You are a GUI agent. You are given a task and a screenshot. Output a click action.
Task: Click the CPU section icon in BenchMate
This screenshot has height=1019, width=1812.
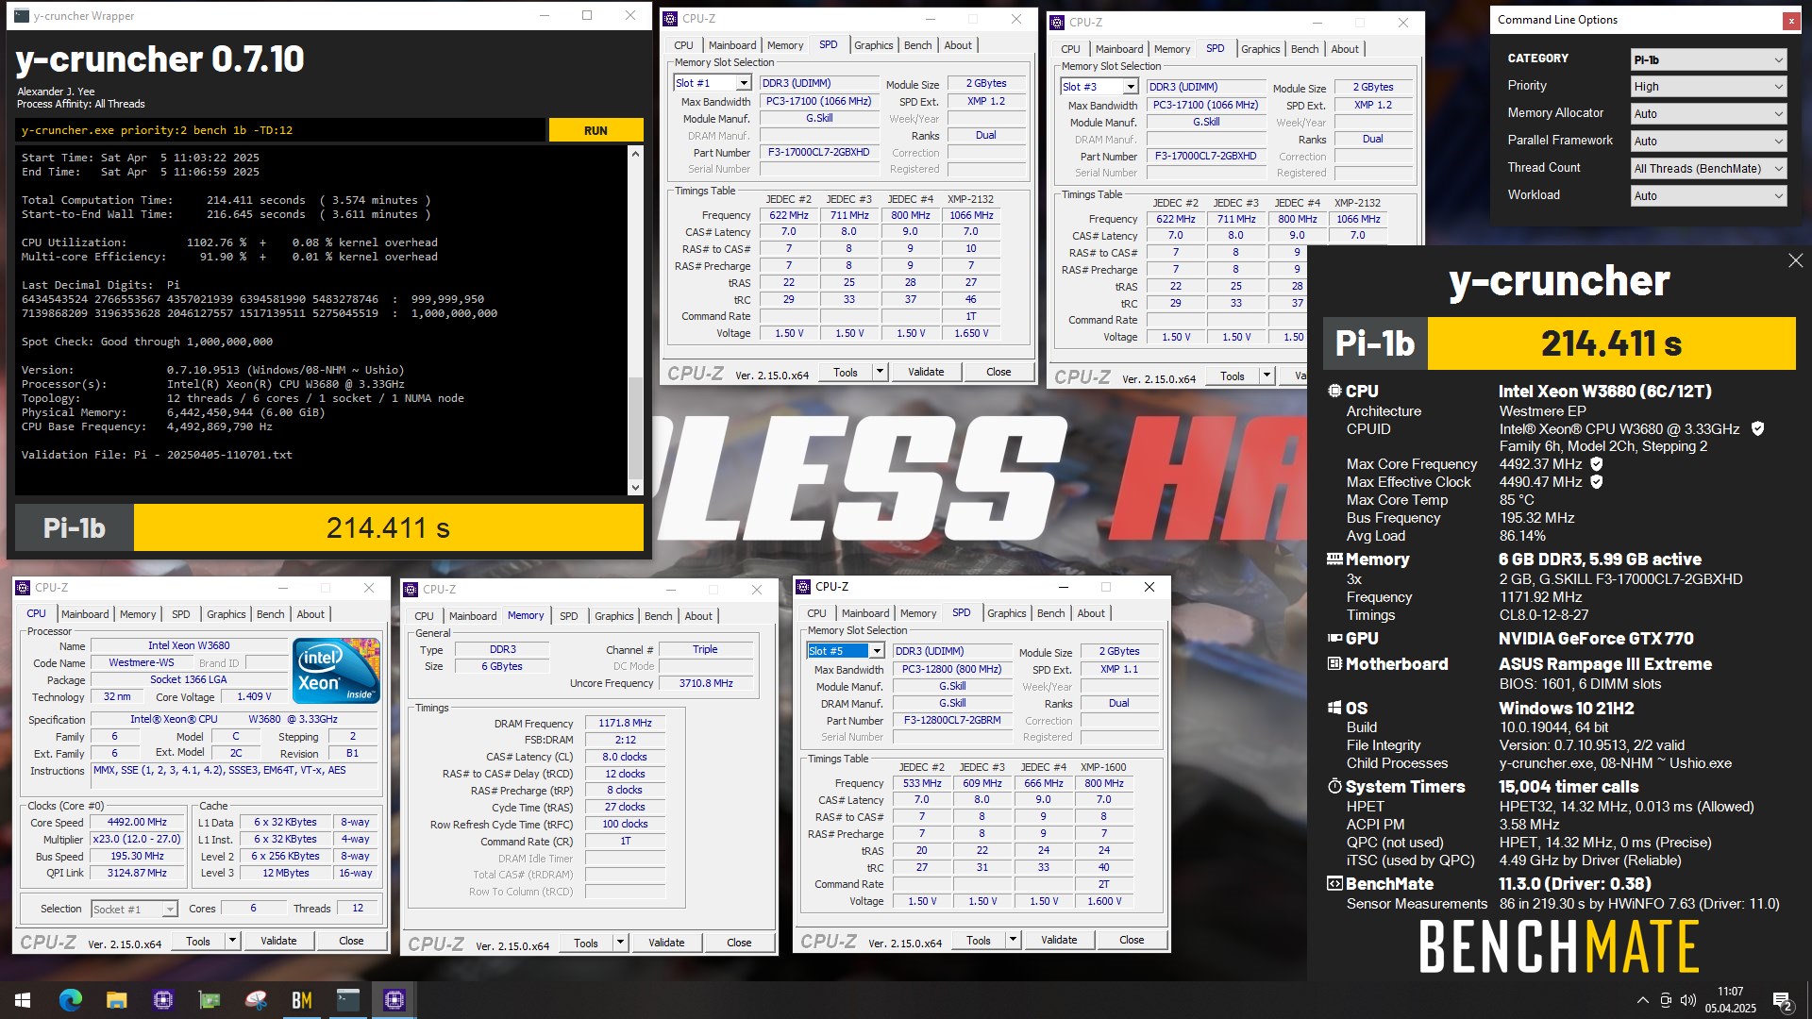click(x=1334, y=391)
